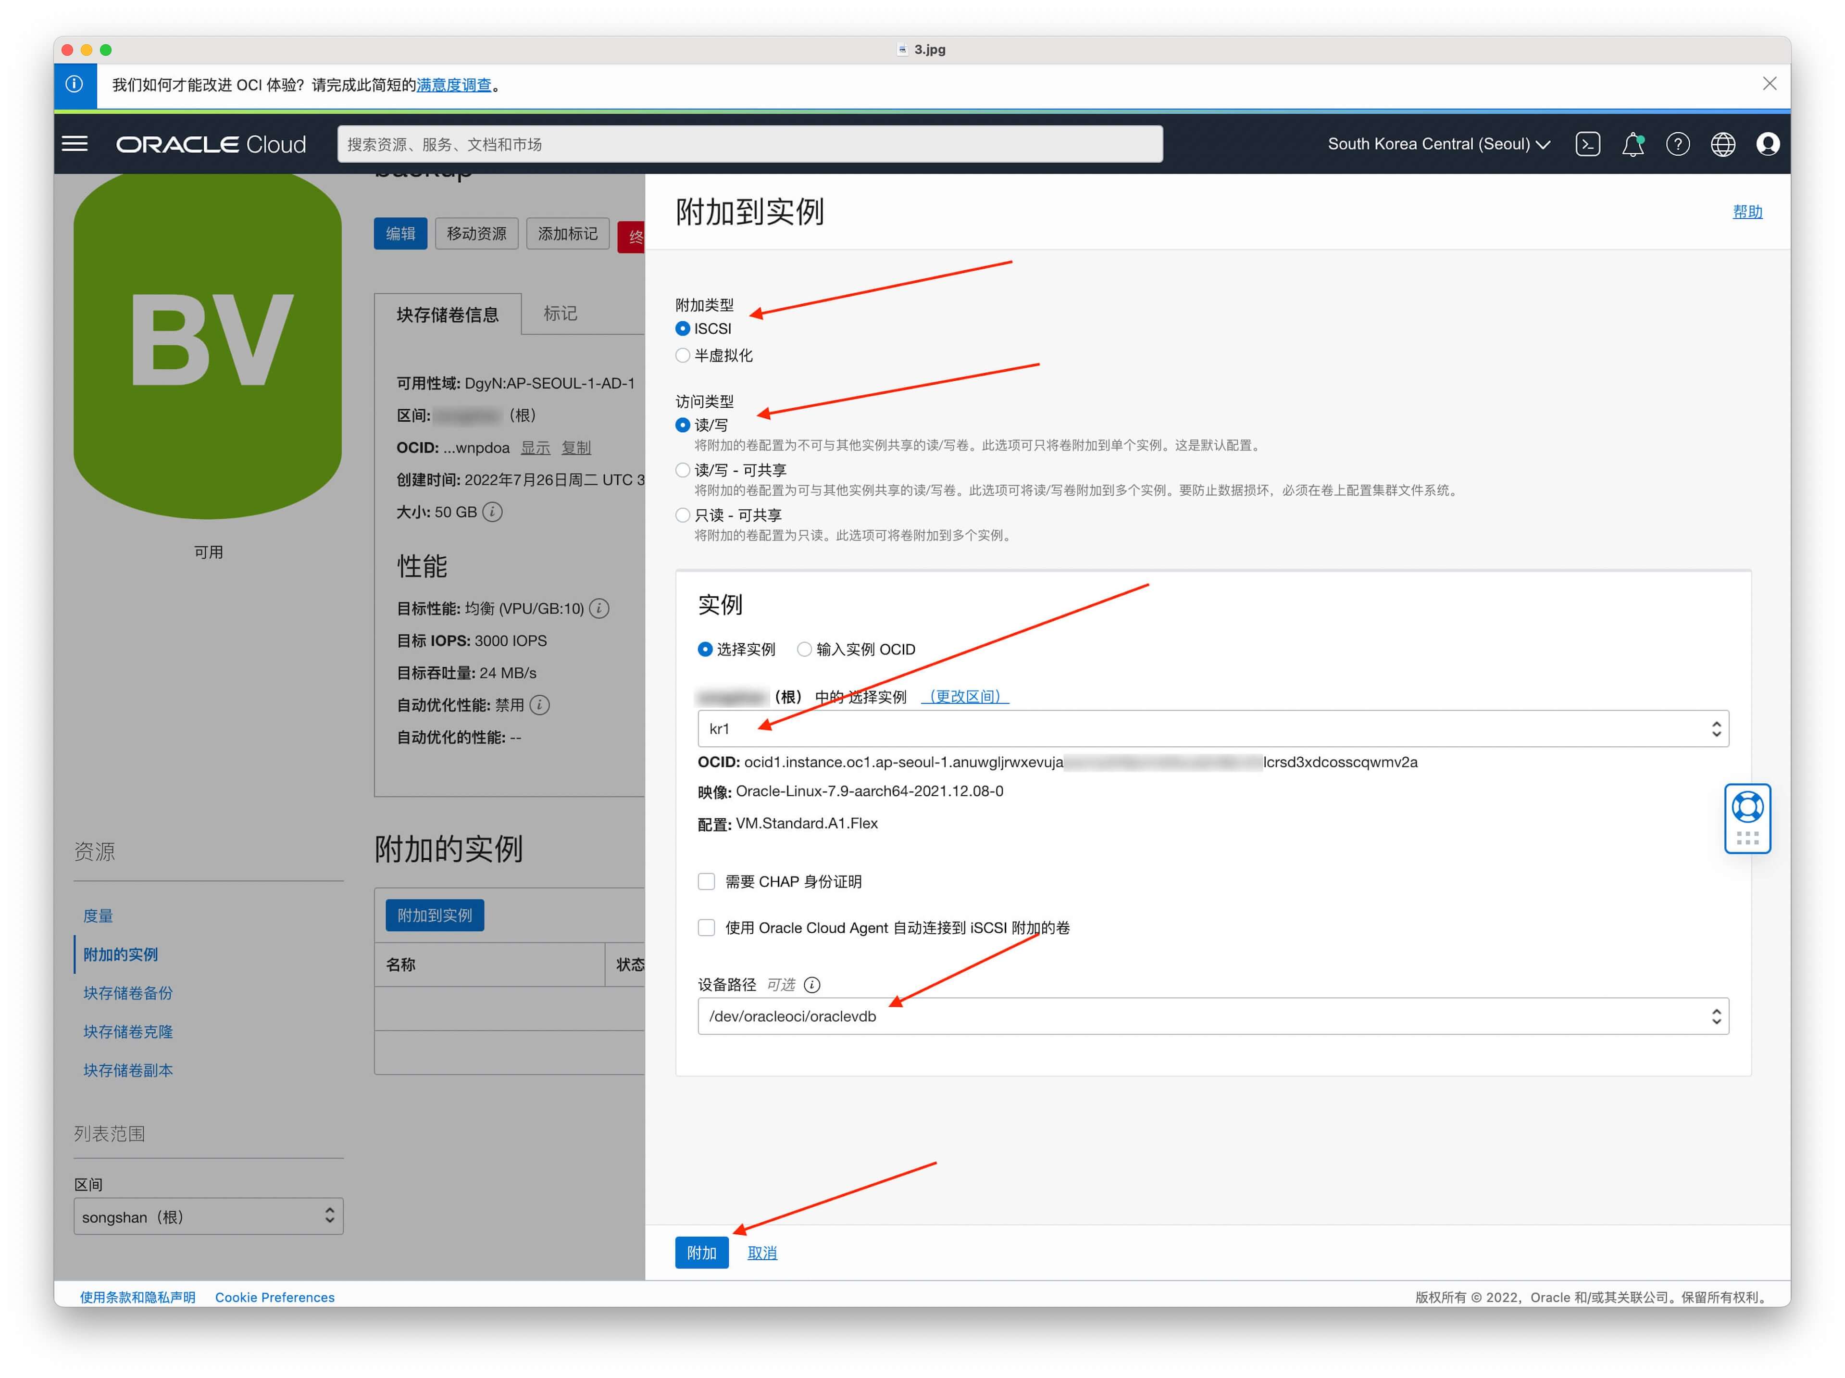This screenshot has width=1845, height=1378.
Task: Dismiss the survey banner with X
Action: tap(1769, 83)
